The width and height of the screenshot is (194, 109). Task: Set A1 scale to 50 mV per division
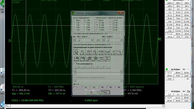(x=178, y=73)
